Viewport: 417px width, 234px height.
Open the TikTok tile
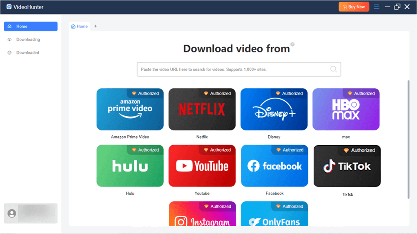[347, 166]
